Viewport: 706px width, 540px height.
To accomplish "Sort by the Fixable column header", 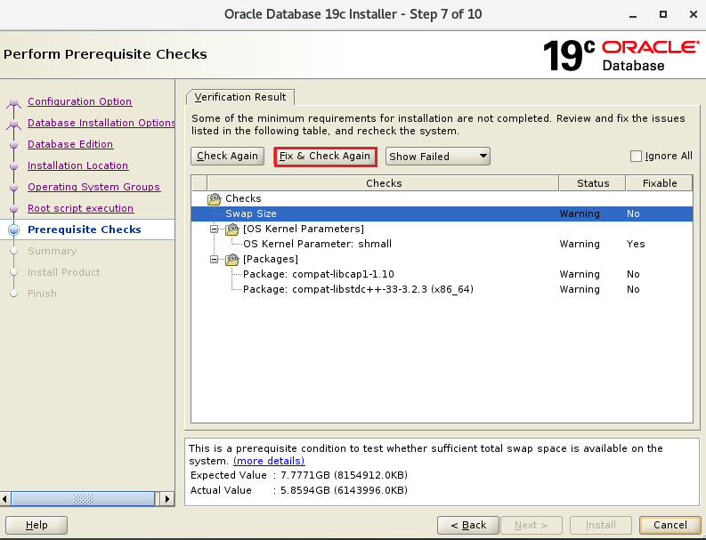I will (658, 183).
